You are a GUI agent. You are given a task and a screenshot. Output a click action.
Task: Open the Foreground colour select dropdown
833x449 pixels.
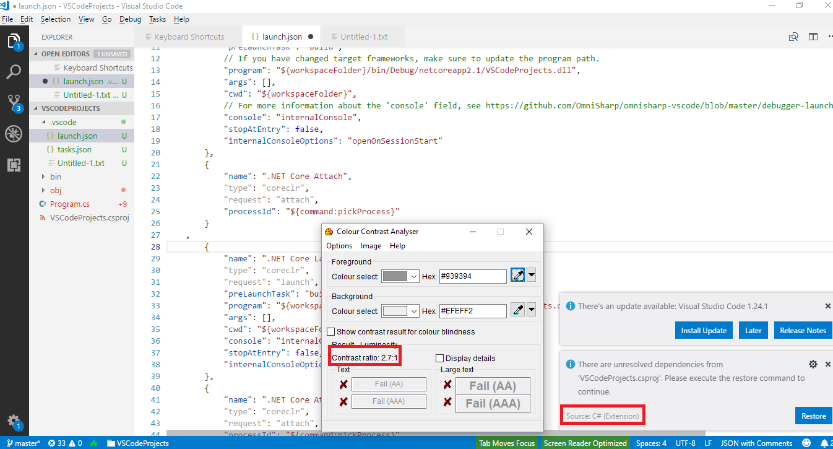coord(401,276)
